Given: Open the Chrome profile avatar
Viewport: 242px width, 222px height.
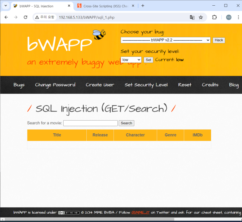Looking at the screenshot, I should 229,17.
